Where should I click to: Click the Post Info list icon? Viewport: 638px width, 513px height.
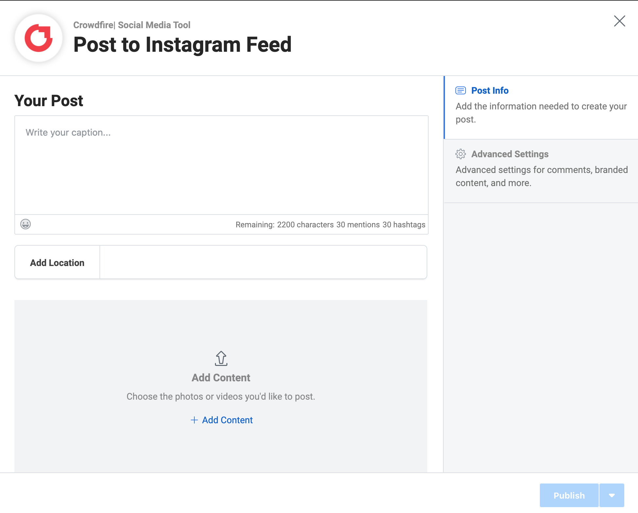click(x=461, y=90)
